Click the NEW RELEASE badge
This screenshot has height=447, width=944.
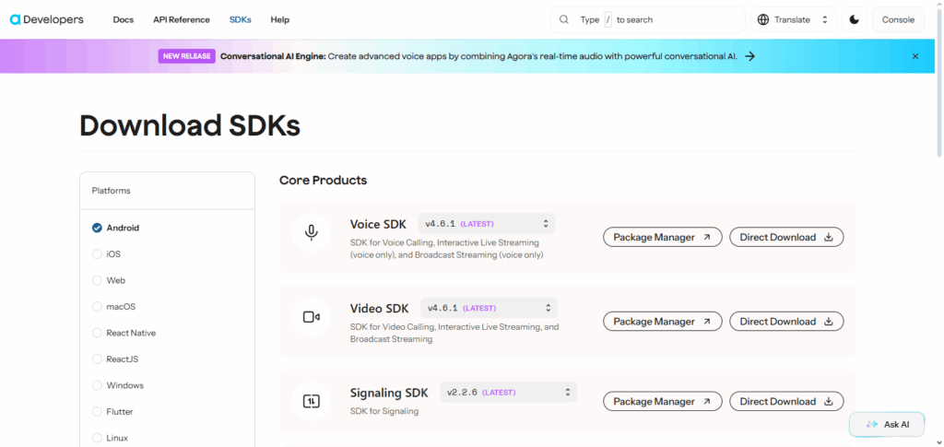tap(186, 56)
